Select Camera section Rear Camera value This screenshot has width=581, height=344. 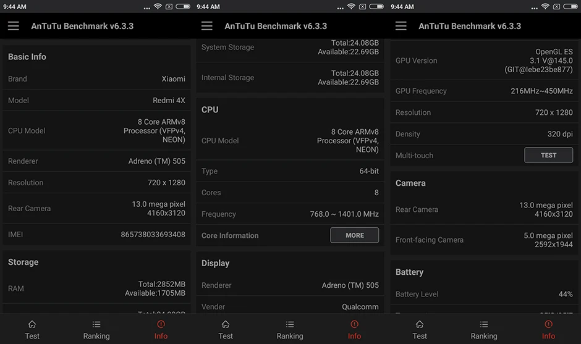coord(546,209)
